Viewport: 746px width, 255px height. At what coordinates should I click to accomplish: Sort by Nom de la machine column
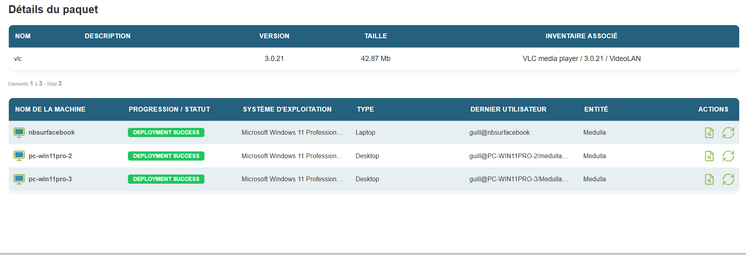point(50,110)
